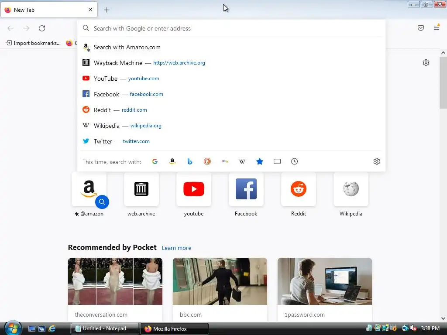Search this time with Bing
The height and width of the screenshot is (335, 447).
point(190,161)
